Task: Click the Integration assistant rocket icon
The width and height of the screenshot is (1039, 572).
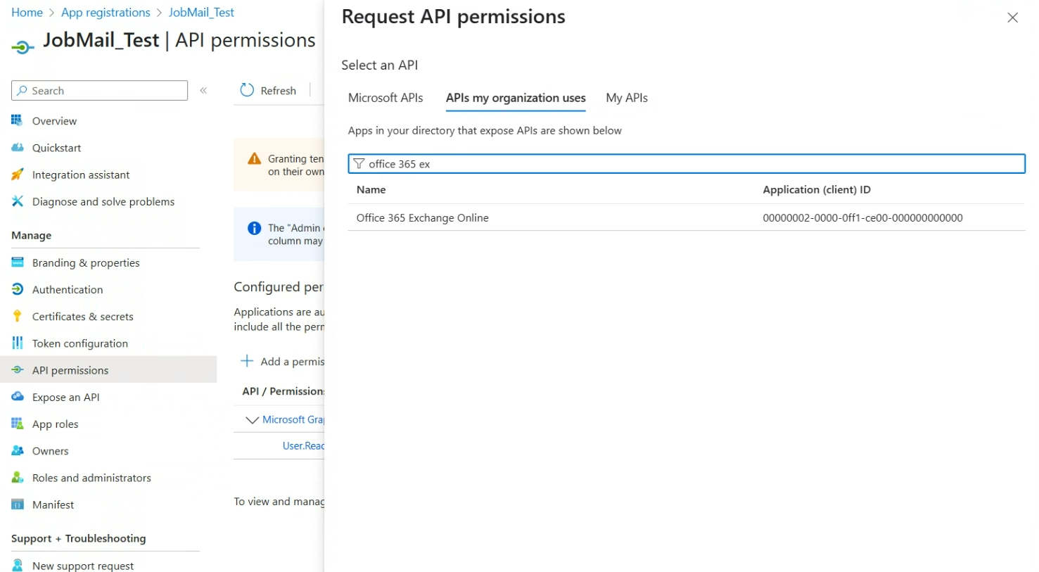Action: coord(18,174)
